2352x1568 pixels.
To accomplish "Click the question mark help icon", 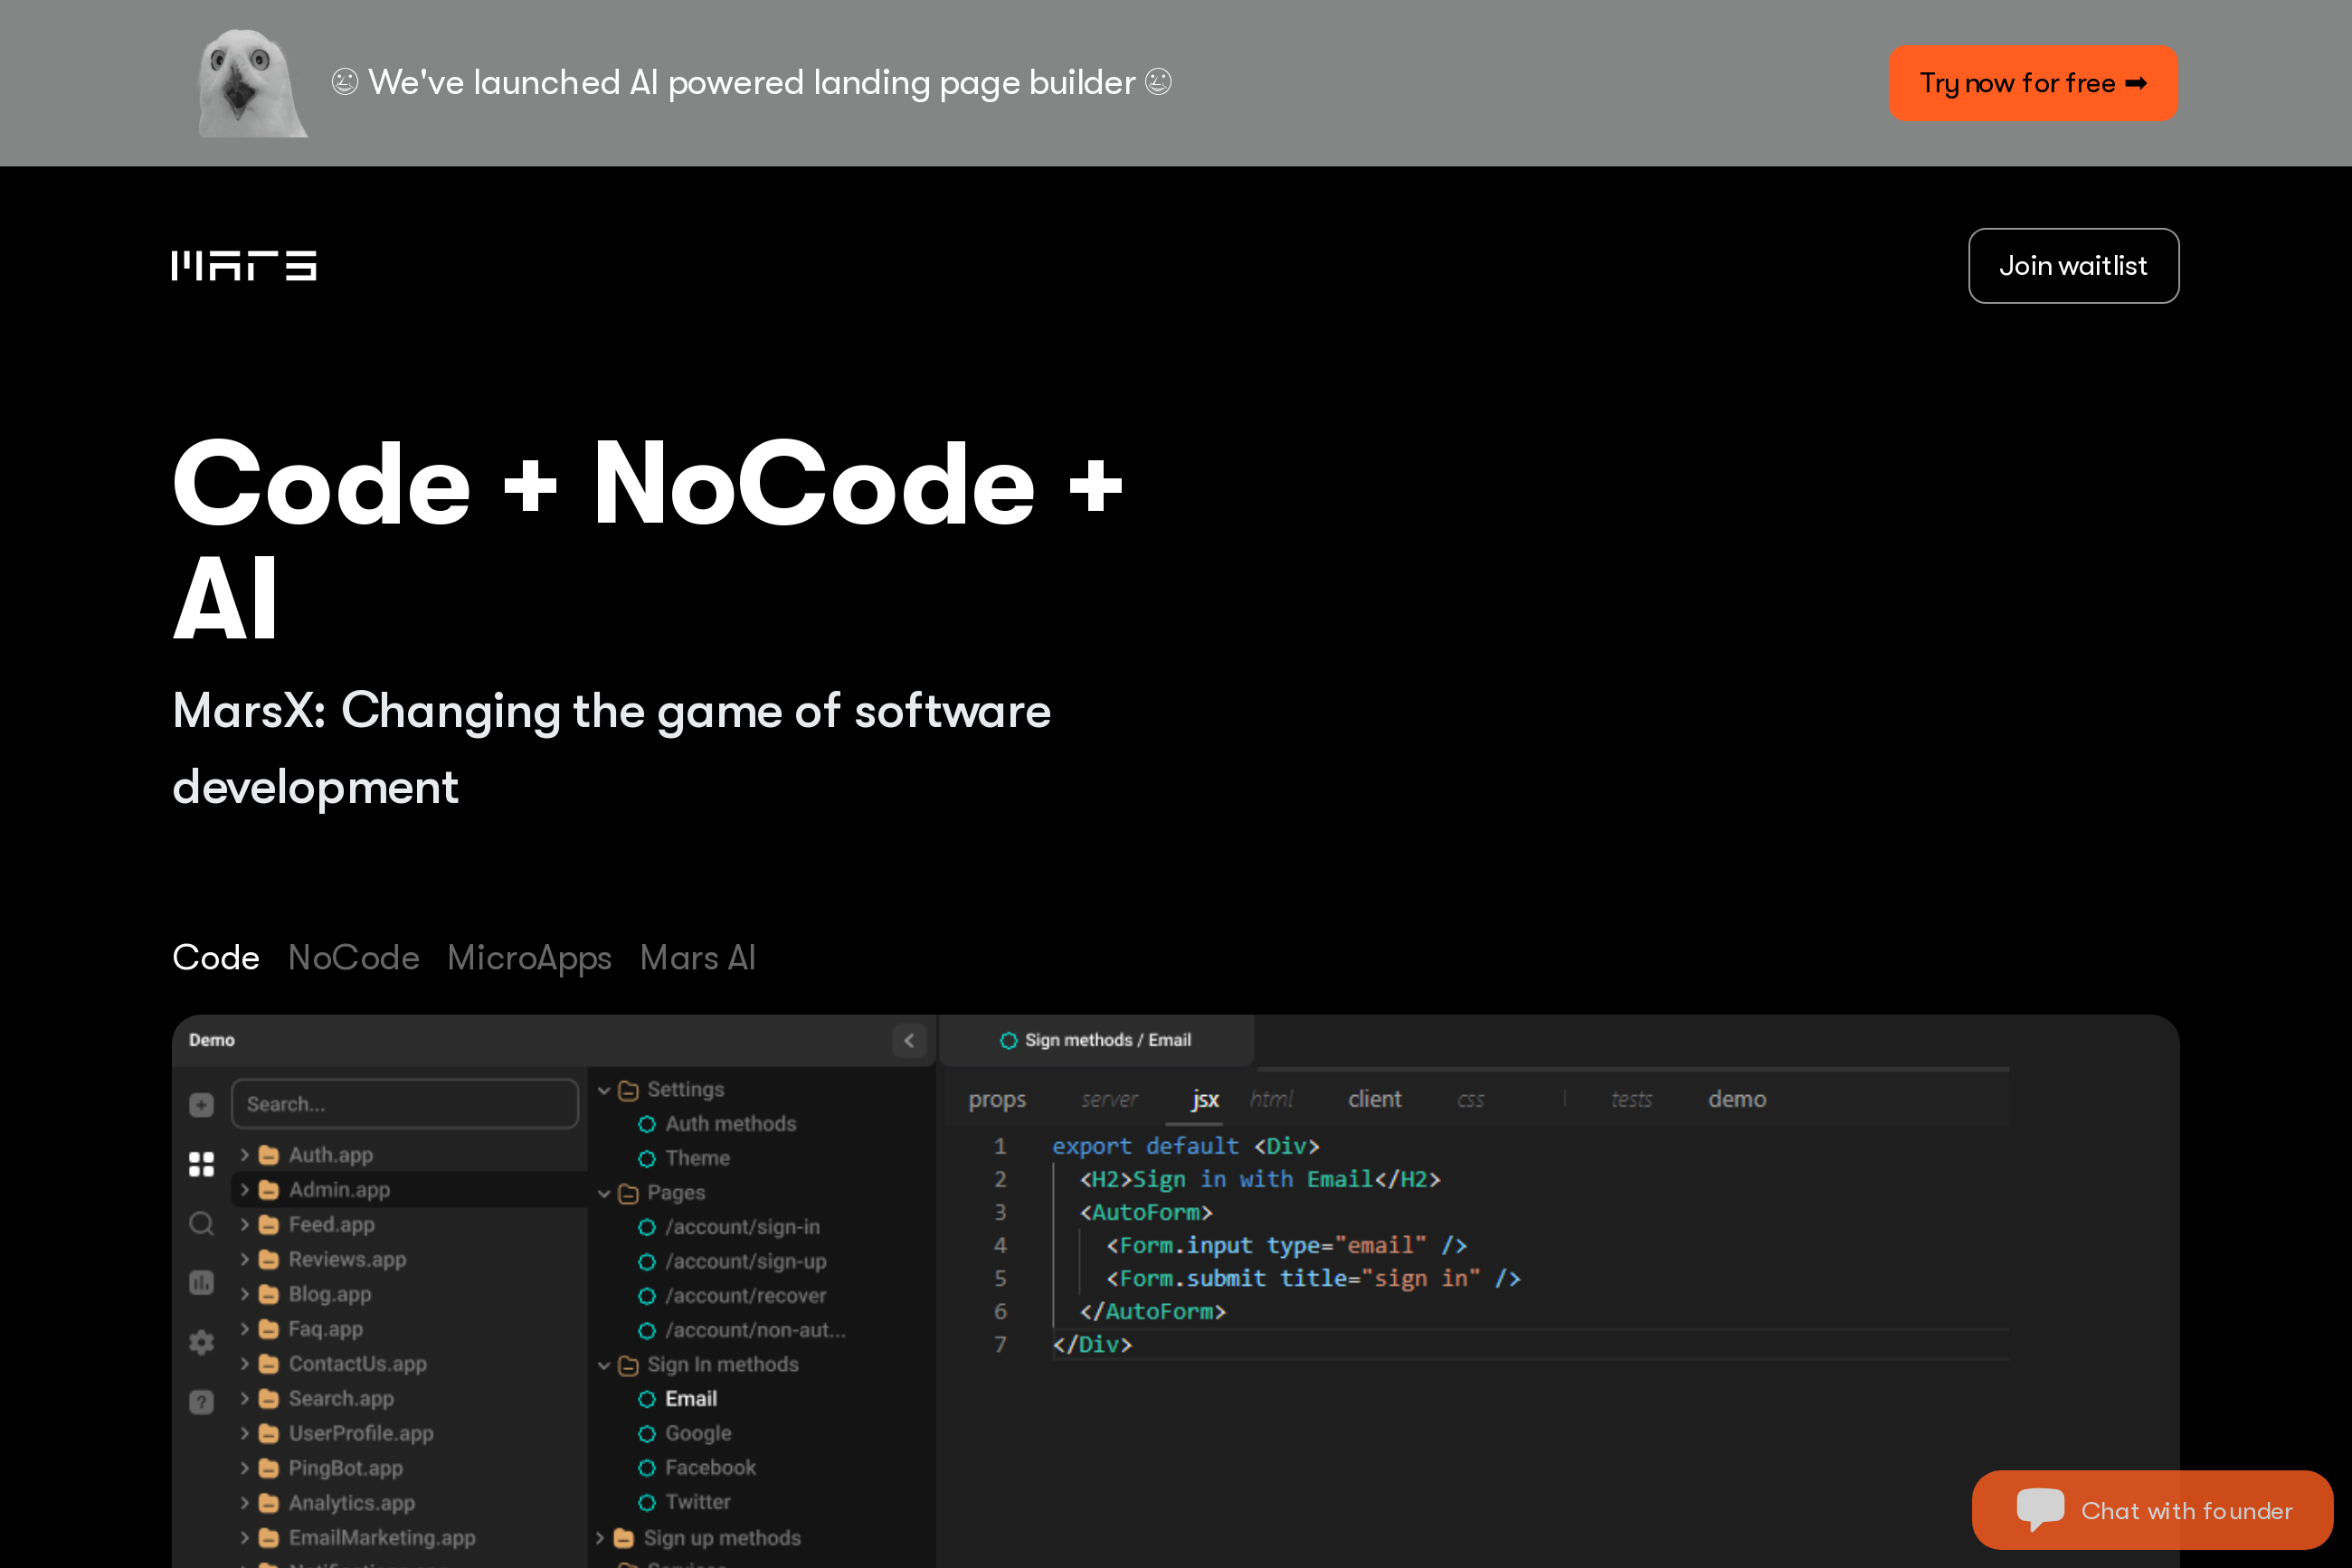I will click(201, 1401).
